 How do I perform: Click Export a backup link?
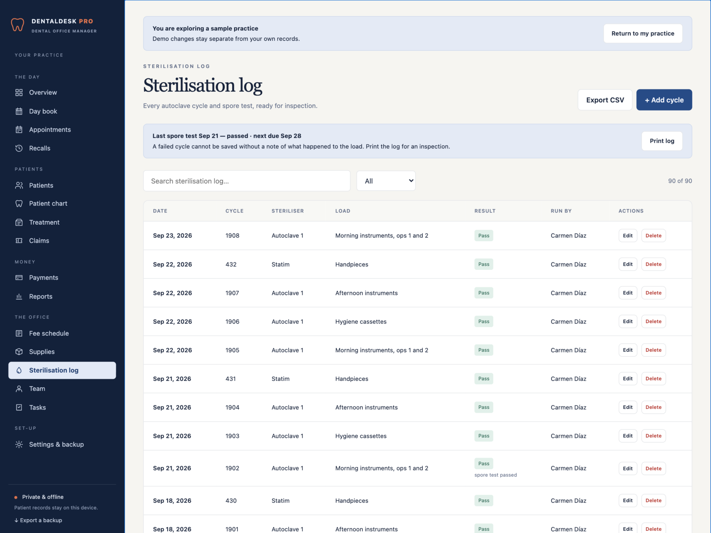coord(38,520)
